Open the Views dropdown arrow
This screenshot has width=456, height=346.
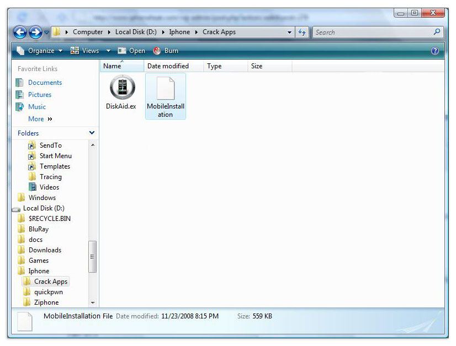(108, 51)
